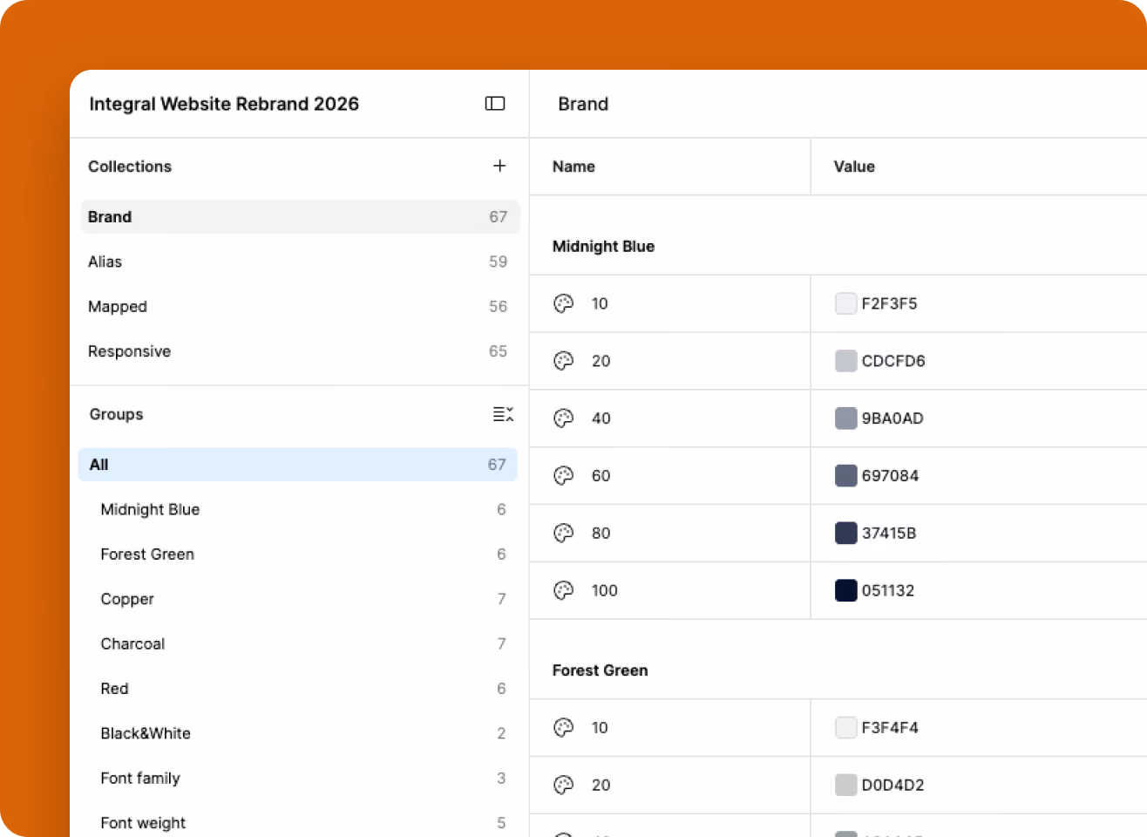
Task: Open the 9BA0AD color swatch
Action: [846, 418]
